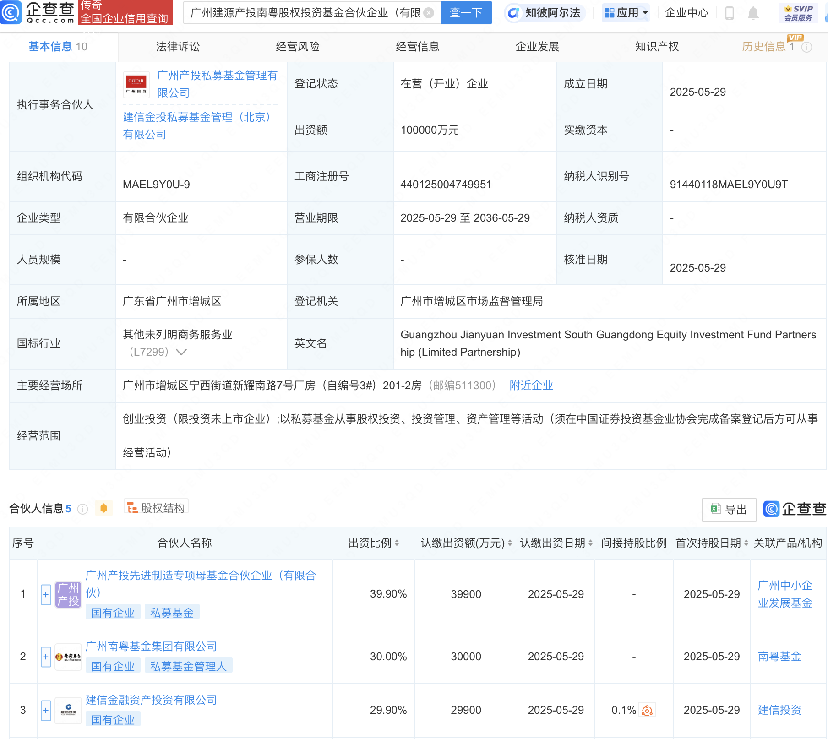828x739 pixels.
Task: Open 建信投资 related institution link
Action: point(779,710)
